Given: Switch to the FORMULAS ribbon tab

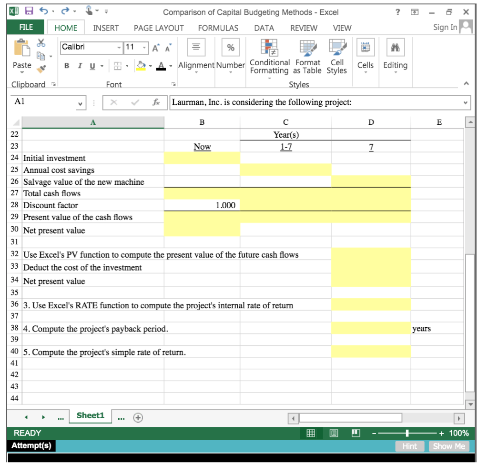Looking at the screenshot, I should coord(218,28).
